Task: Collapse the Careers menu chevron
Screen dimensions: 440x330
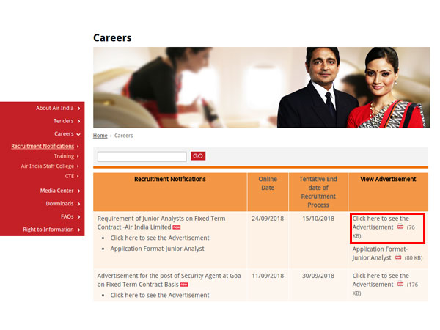Action: (78, 134)
